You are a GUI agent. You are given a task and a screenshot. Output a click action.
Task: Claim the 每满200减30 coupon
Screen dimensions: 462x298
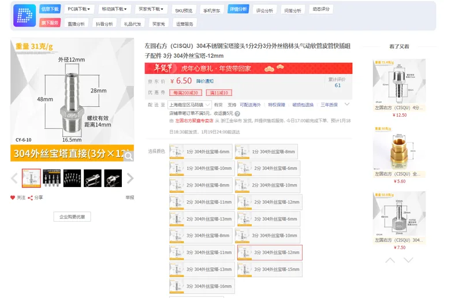coord(185,93)
